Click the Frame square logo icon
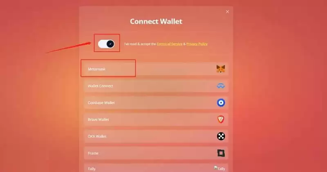Image resolution: width=327 pixels, height=172 pixels. pyautogui.click(x=221, y=153)
